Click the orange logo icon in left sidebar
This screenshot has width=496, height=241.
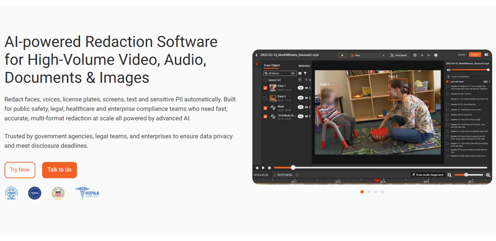[x=257, y=64]
